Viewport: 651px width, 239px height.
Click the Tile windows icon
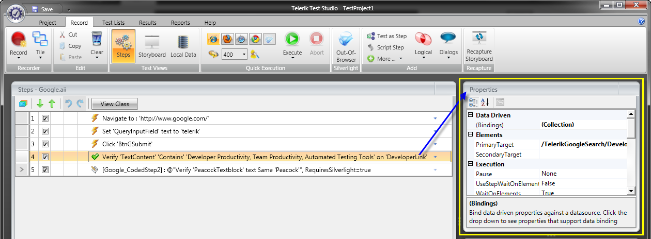(40, 39)
